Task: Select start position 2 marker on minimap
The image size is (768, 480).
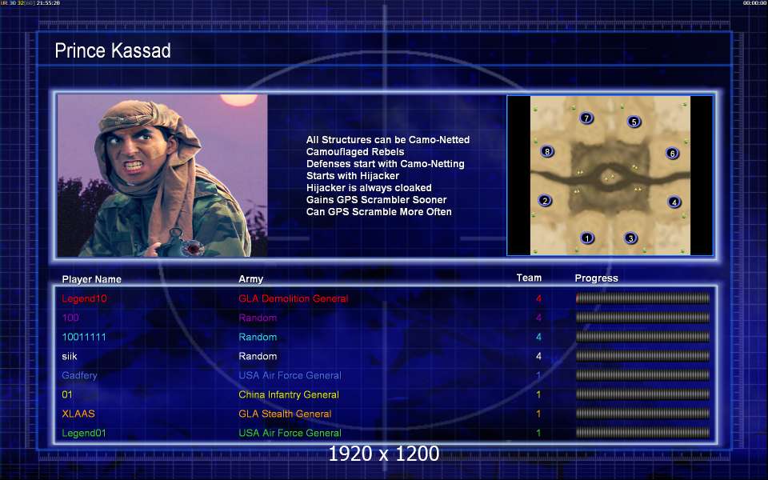Action: click(545, 200)
